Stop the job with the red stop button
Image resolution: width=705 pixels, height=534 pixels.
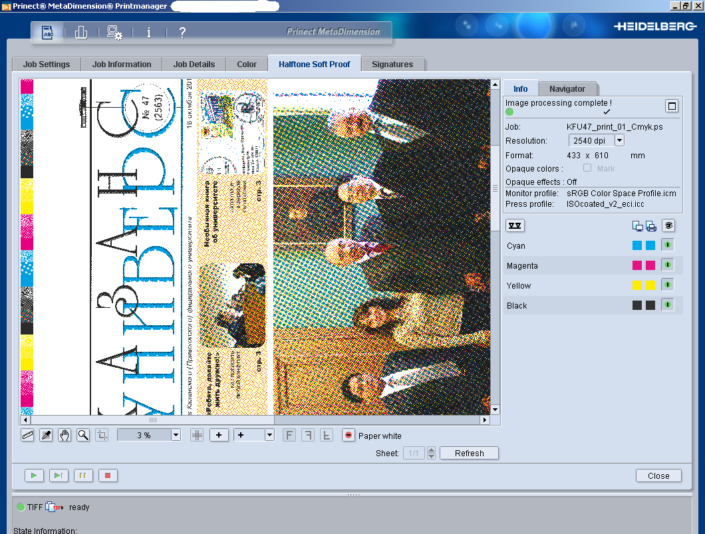pos(108,475)
